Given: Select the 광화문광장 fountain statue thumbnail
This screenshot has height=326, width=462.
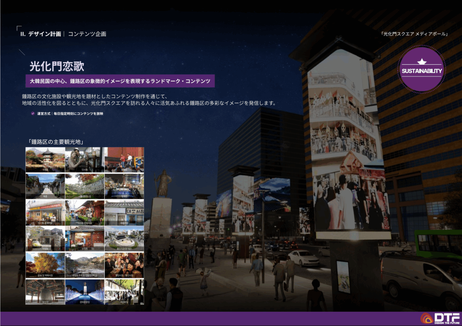Looking at the screenshot, I should pos(85,292).
